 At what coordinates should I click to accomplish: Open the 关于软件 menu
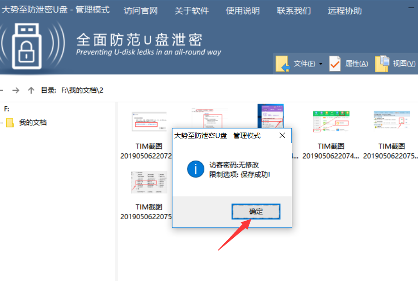click(x=192, y=10)
